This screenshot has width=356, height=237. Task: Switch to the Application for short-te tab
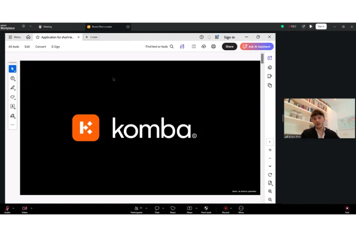click(x=57, y=37)
